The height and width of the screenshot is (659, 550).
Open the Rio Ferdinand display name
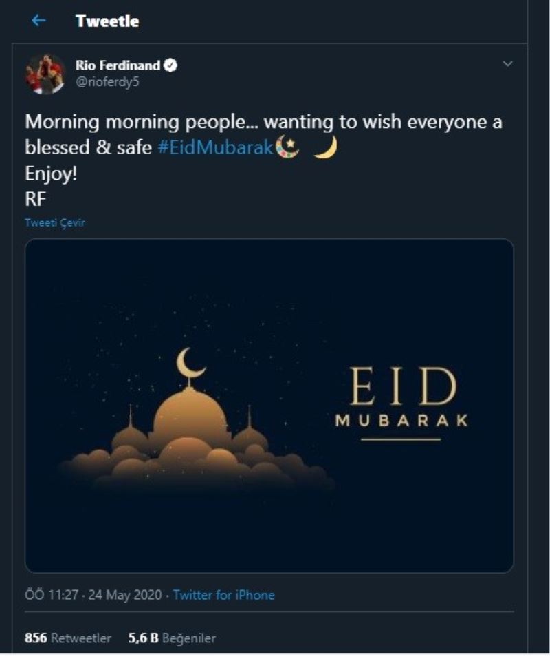[x=118, y=65]
